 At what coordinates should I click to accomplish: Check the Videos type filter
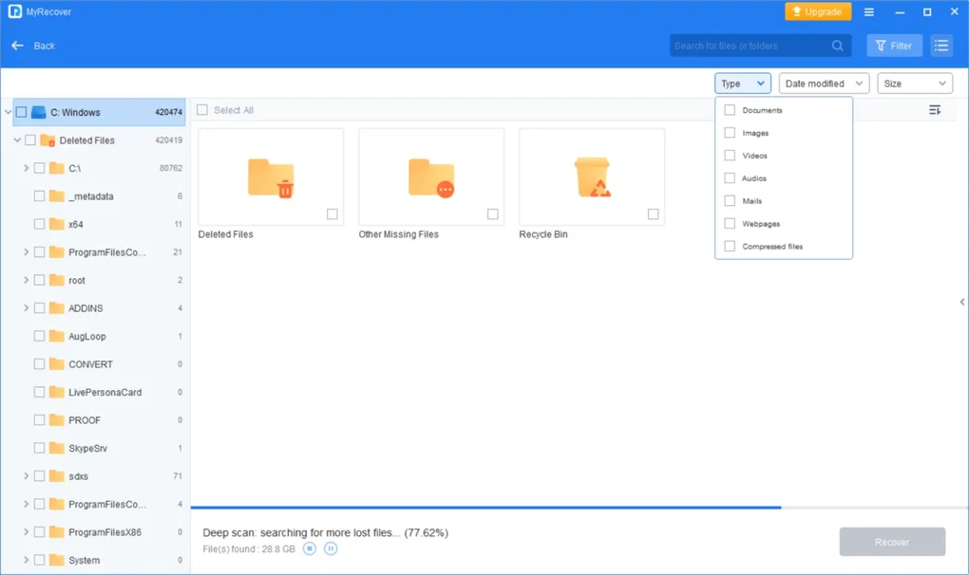[x=730, y=156]
